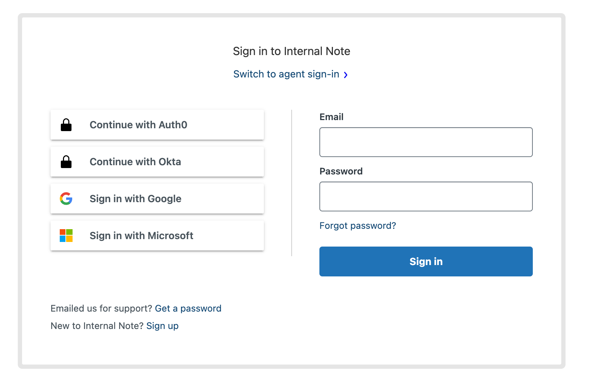Focus the Email input field
The width and height of the screenshot is (589, 383).
coord(426,142)
